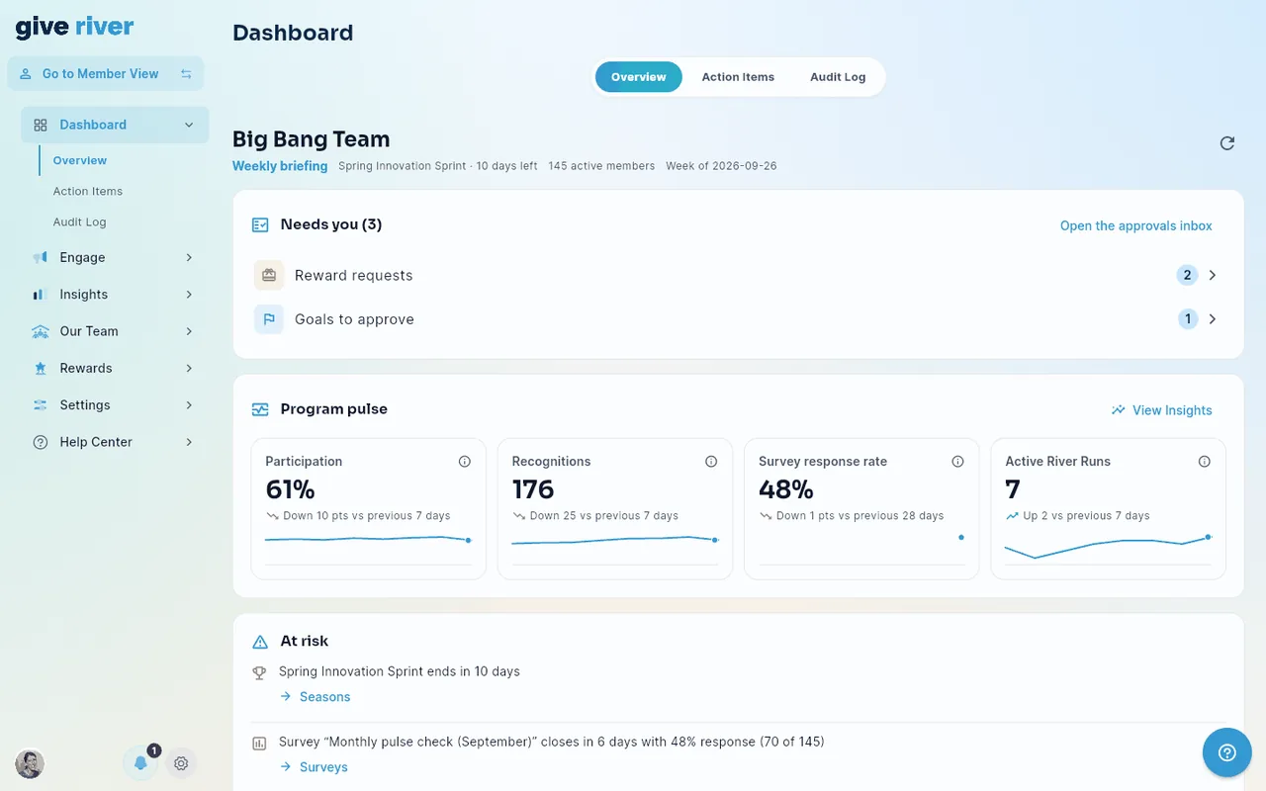Click the Insights bar chart icon
This screenshot has height=791, width=1266.
coord(41,295)
